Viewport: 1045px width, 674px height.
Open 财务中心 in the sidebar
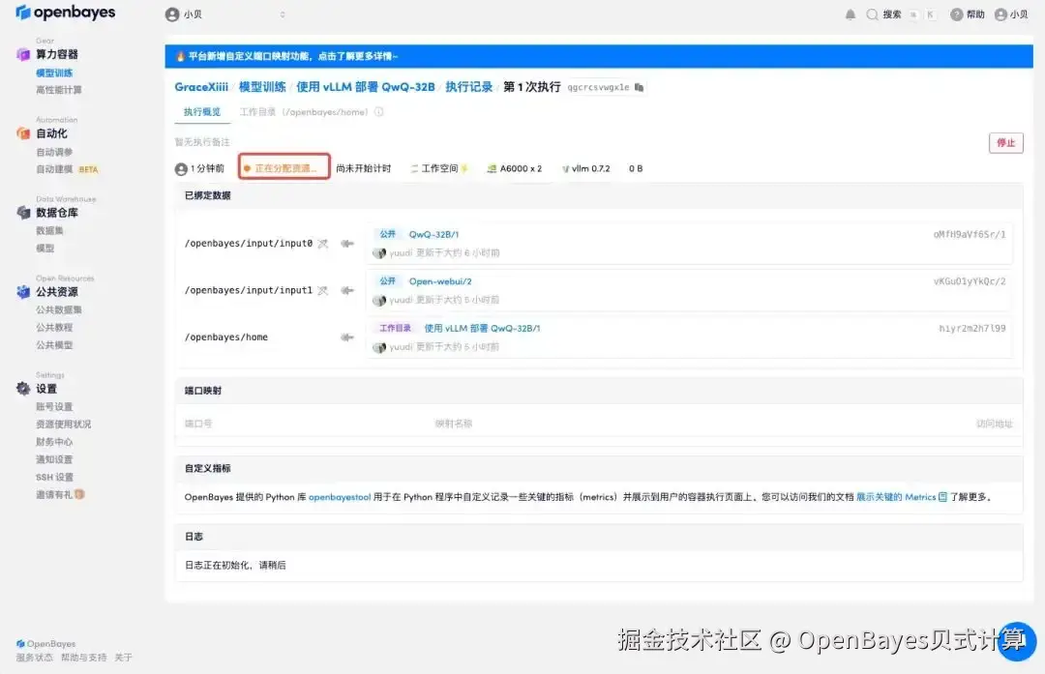tap(54, 442)
